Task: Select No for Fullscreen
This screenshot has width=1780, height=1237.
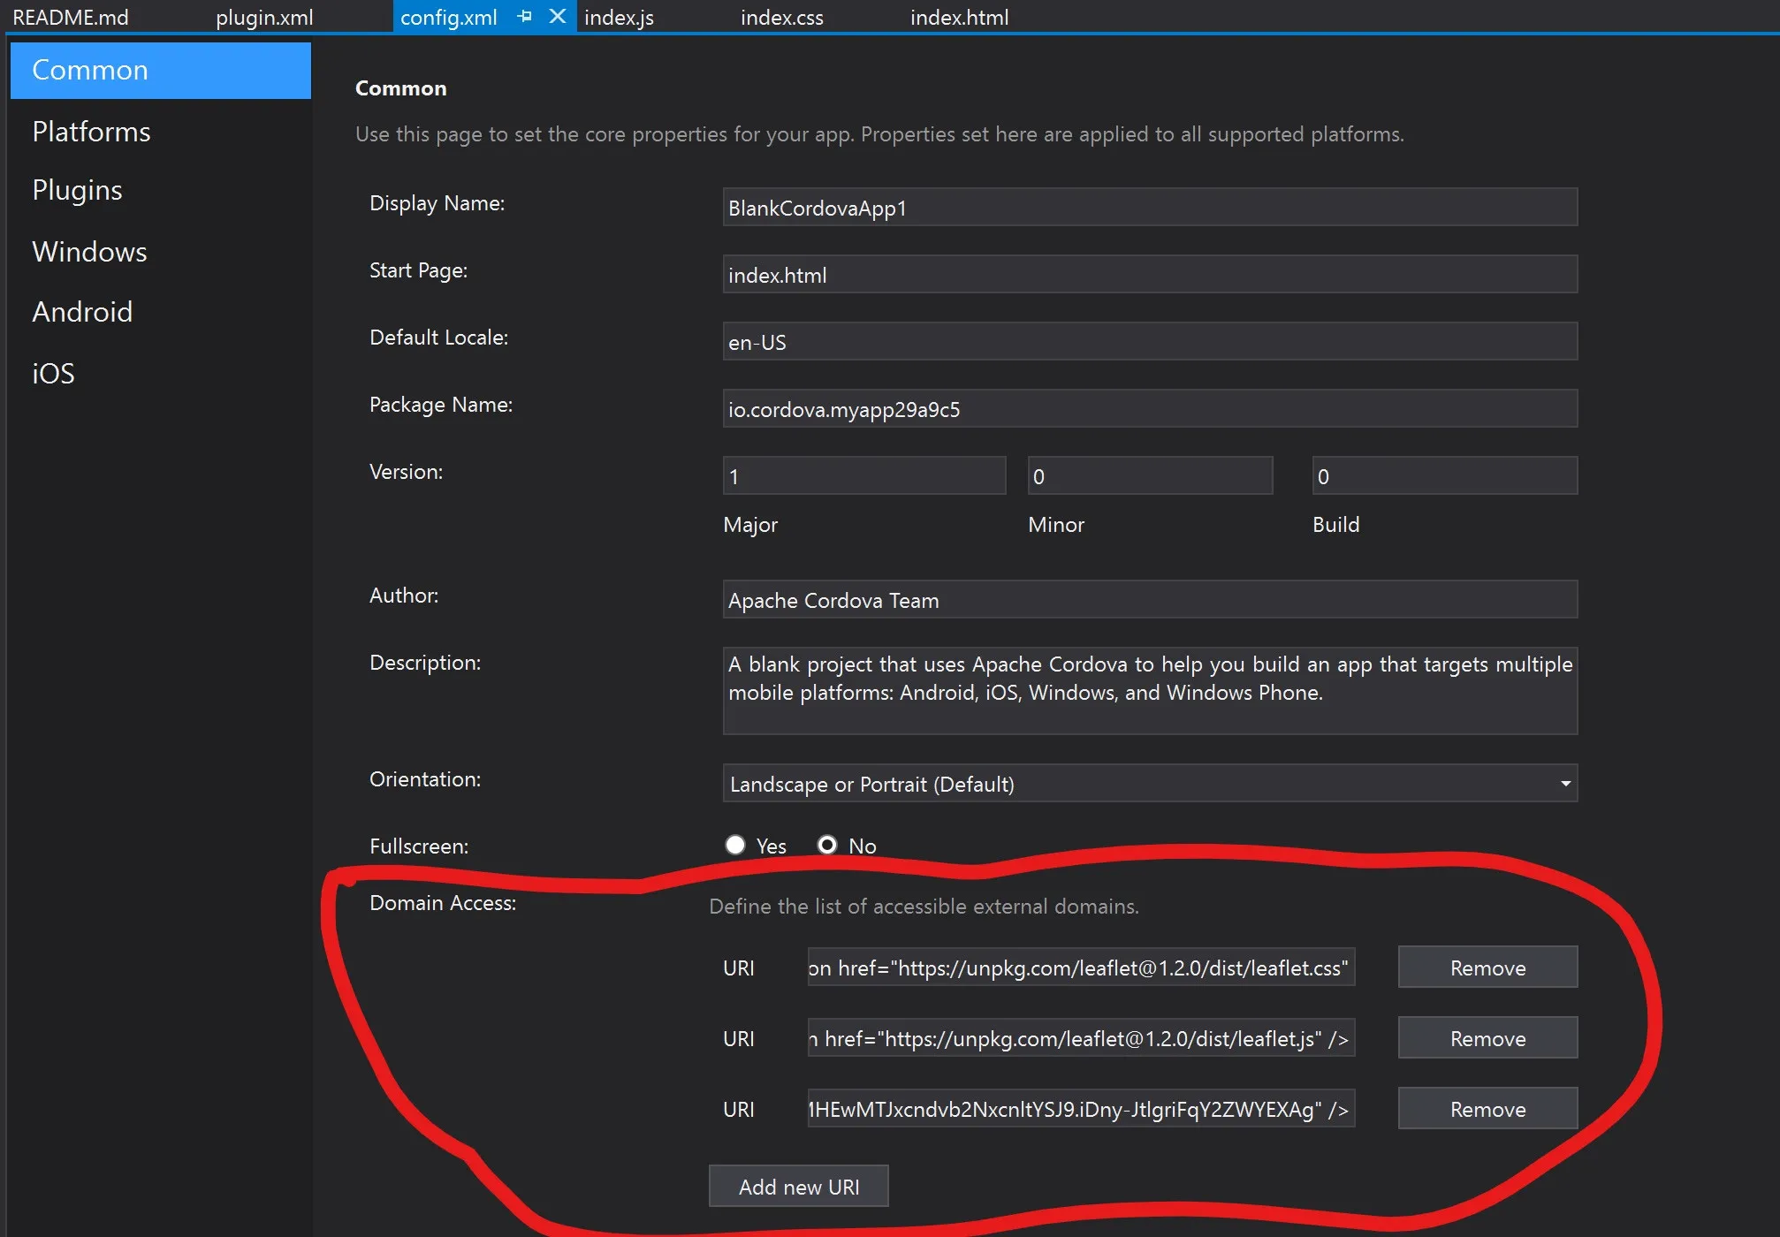Action: pos(827,845)
